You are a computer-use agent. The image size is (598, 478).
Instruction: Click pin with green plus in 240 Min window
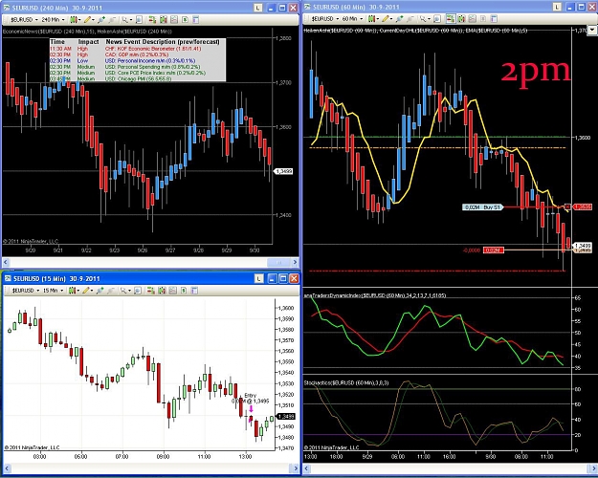101,19
